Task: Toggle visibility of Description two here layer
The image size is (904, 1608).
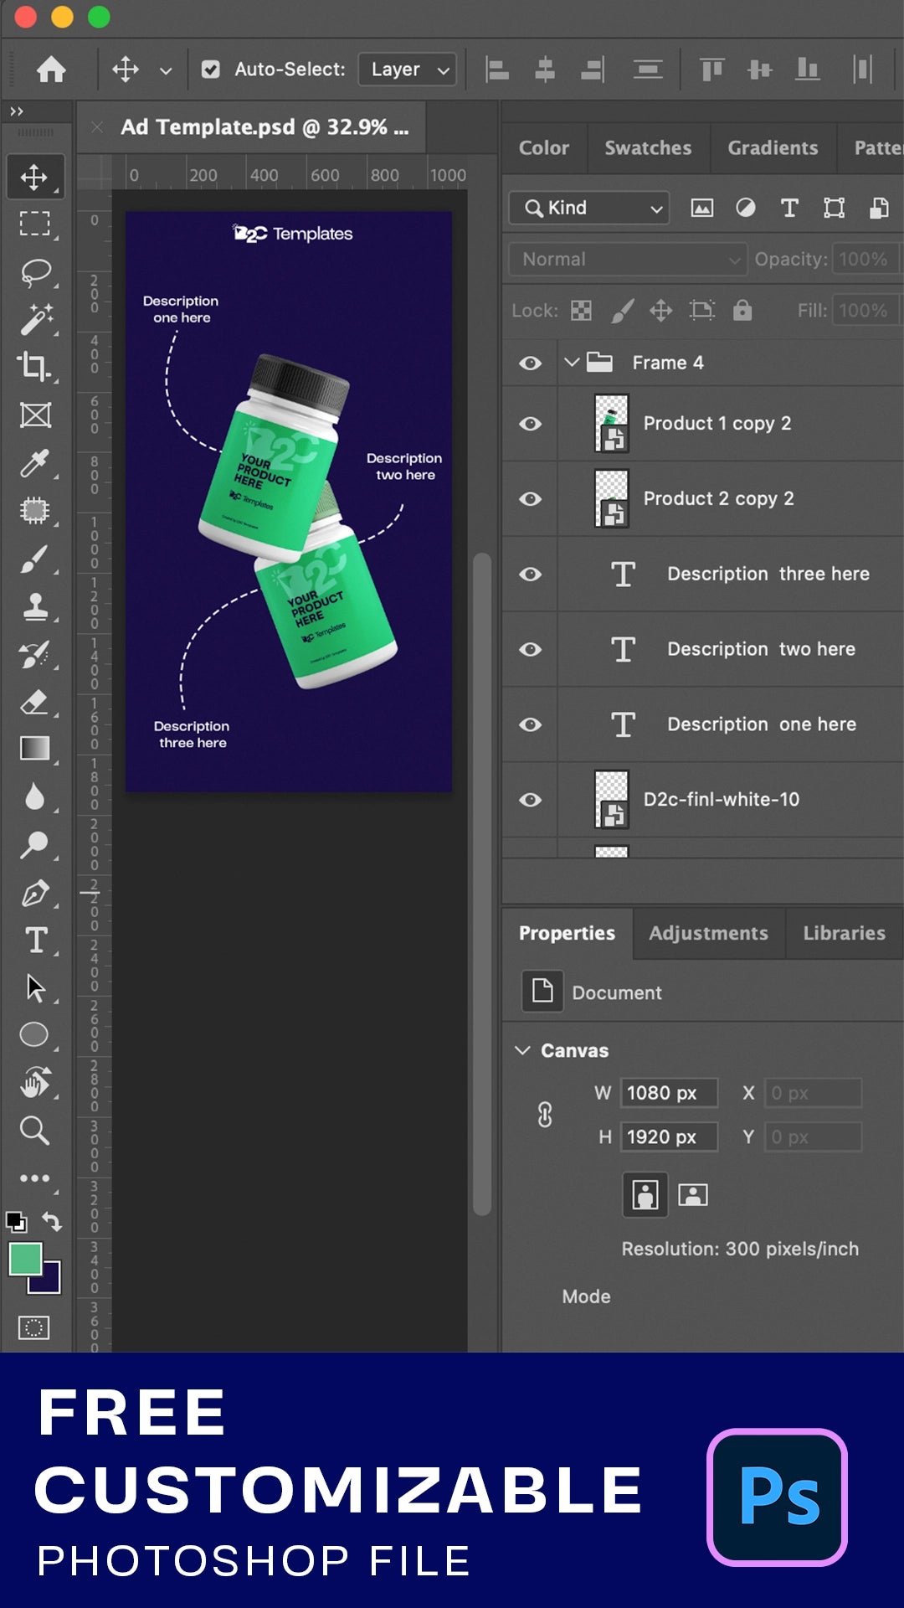Action: pos(530,650)
